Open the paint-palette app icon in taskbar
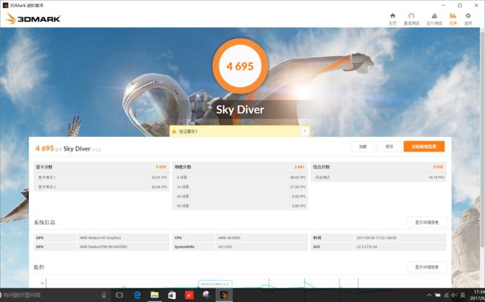Viewport: 485px width, 302px height. 206,295
